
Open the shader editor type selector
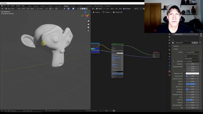click(93, 9)
